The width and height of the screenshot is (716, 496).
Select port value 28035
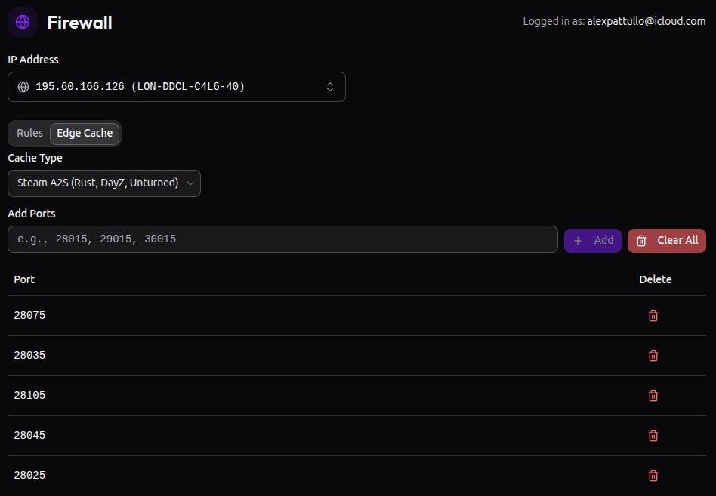(29, 356)
